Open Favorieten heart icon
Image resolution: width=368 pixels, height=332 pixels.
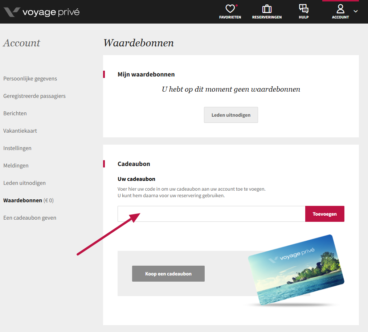click(x=230, y=9)
